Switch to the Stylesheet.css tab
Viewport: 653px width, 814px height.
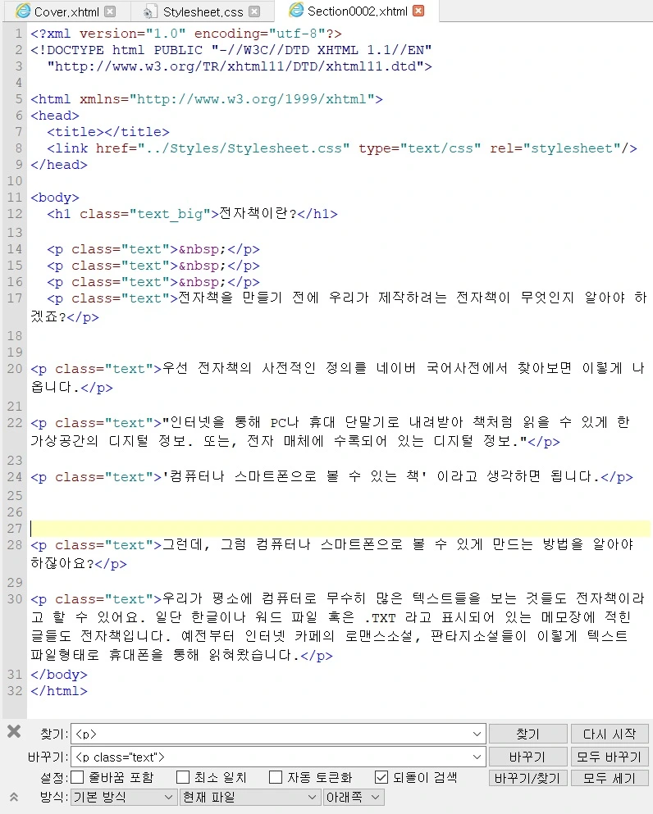(203, 12)
